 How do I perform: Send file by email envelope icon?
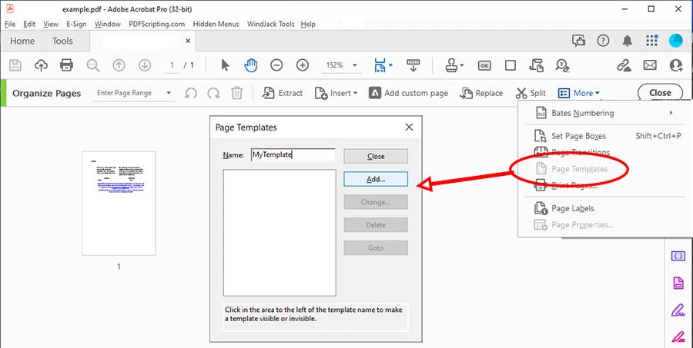click(650, 65)
